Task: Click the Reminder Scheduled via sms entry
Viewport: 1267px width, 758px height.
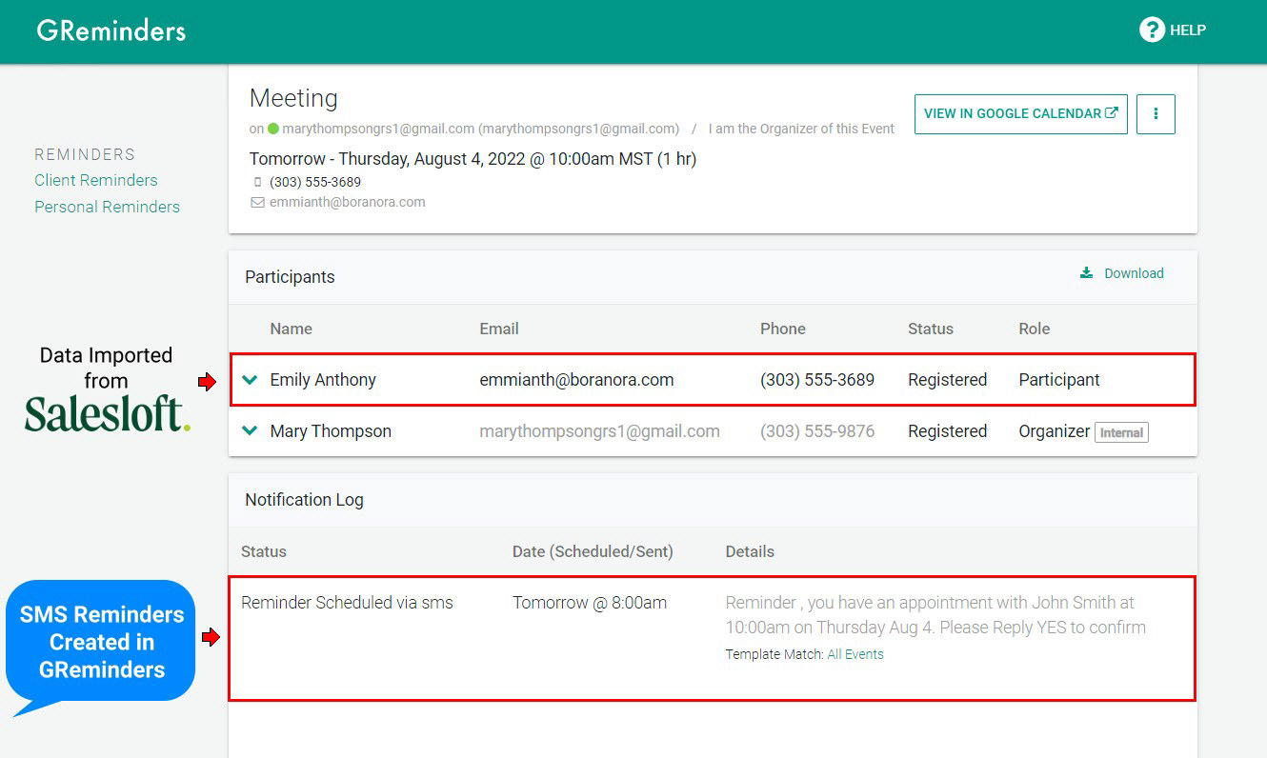Action: tap(347, 602)
